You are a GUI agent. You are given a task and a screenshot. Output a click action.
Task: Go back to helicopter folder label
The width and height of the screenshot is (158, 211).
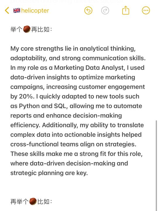point(35,11)
